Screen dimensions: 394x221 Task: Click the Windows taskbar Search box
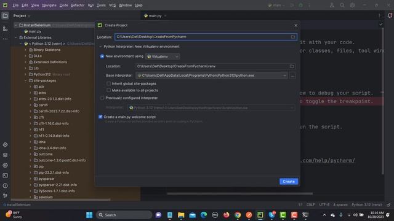coord(124,215)
